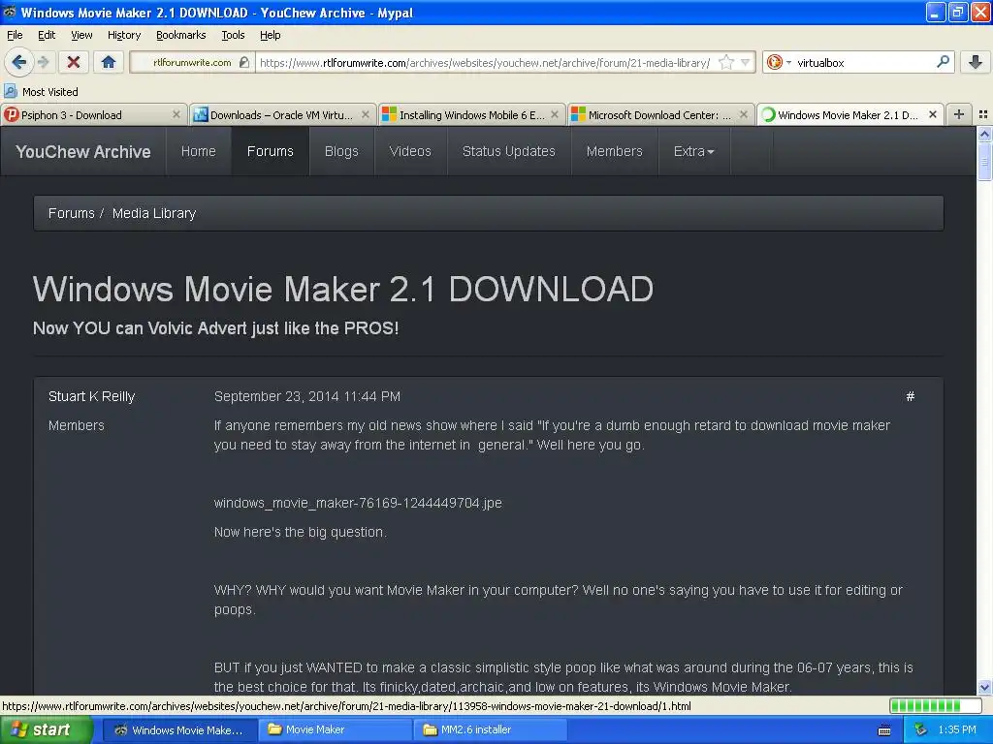Open the Home page icon
Viewport: 993px width, 744px height.
(x=109, y=62)
